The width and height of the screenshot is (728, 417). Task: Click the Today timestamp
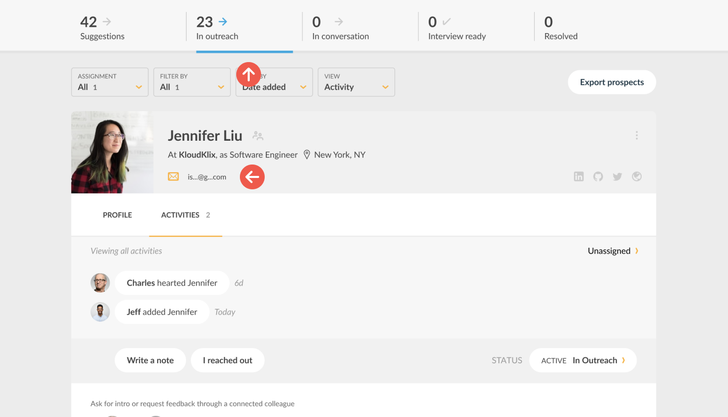(225, 312)
